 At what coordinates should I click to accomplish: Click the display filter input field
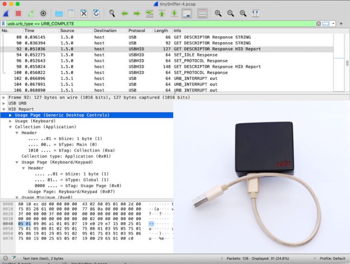point(157,23)
